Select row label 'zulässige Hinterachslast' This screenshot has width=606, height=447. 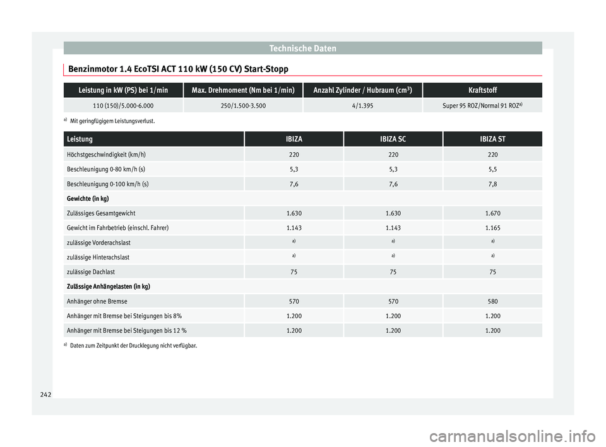tap(98, 258)
